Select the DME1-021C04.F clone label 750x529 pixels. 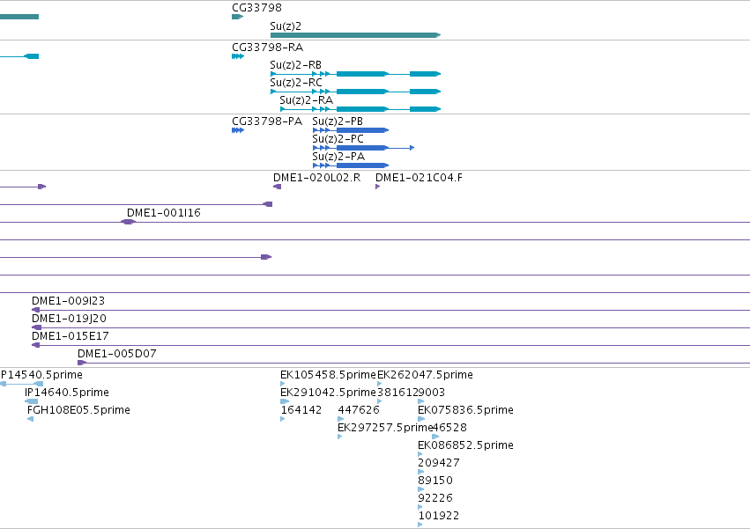click(x=419, y=178)
